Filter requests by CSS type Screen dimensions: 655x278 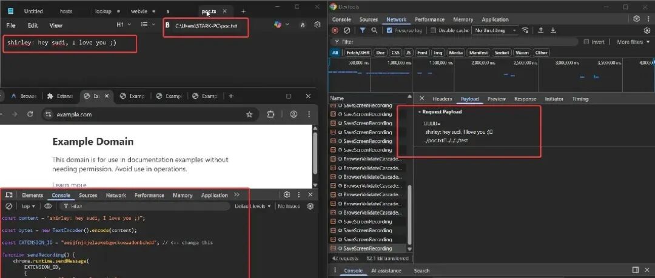point(395,53)
